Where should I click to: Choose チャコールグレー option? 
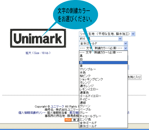[x=103, y=116]
